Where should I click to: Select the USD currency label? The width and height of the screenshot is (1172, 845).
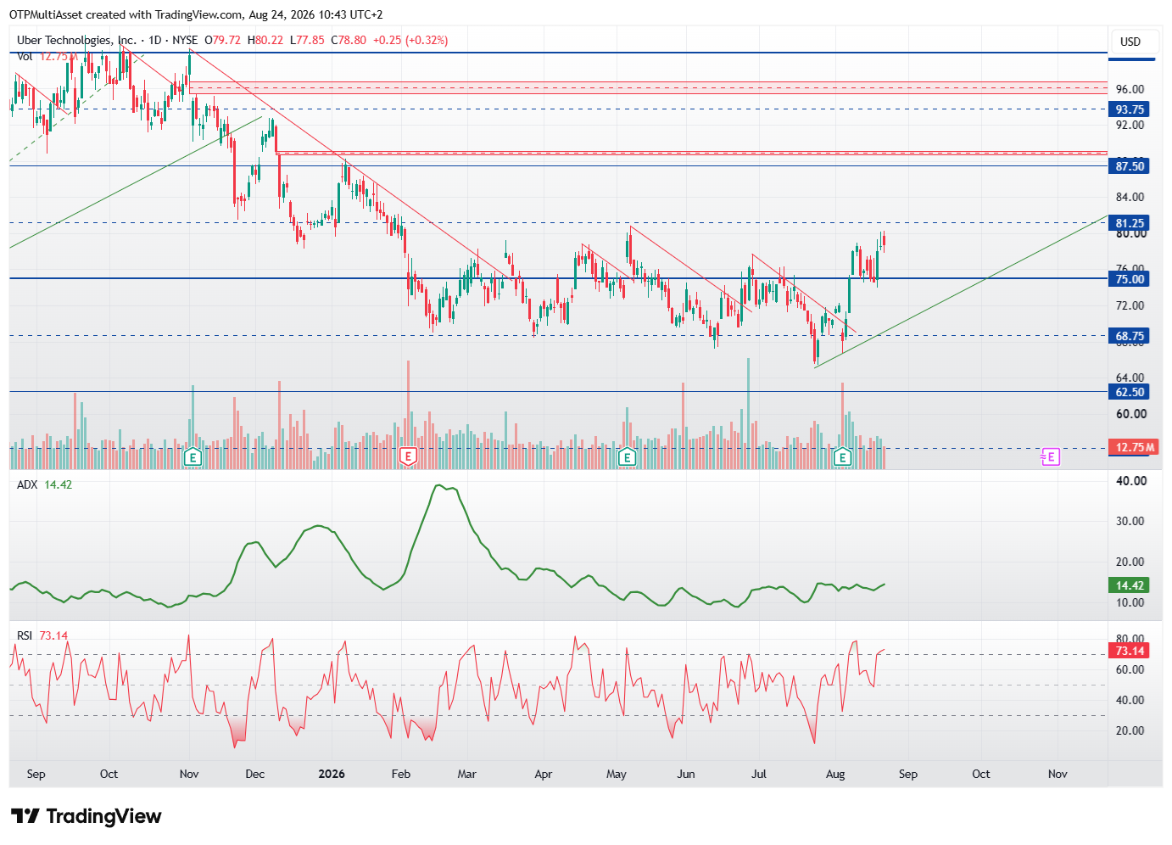tap(1130, 42)
